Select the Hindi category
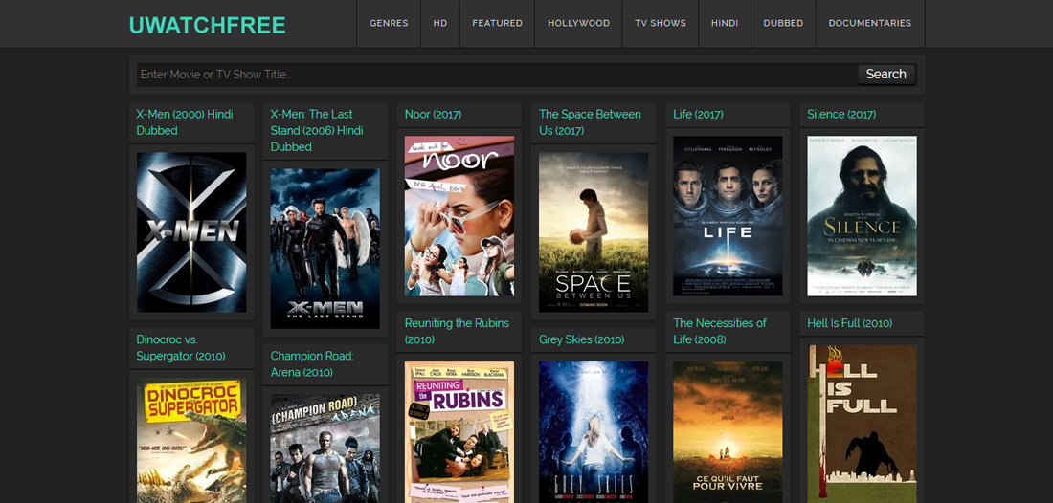1053x503 pixels. [725, 24]
